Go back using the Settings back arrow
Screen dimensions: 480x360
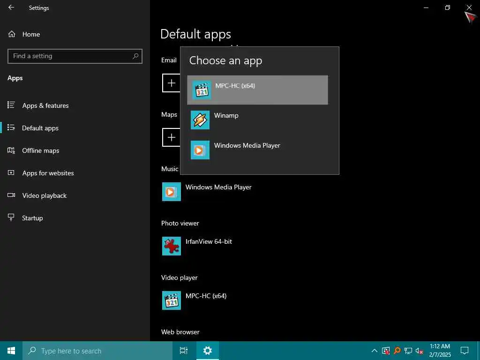pos(11,7)
